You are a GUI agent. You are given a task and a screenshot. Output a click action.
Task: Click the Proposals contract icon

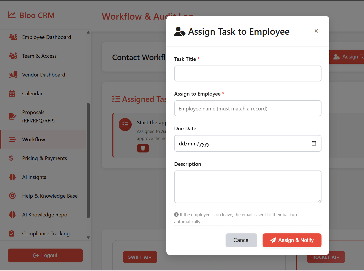[13, 116]
